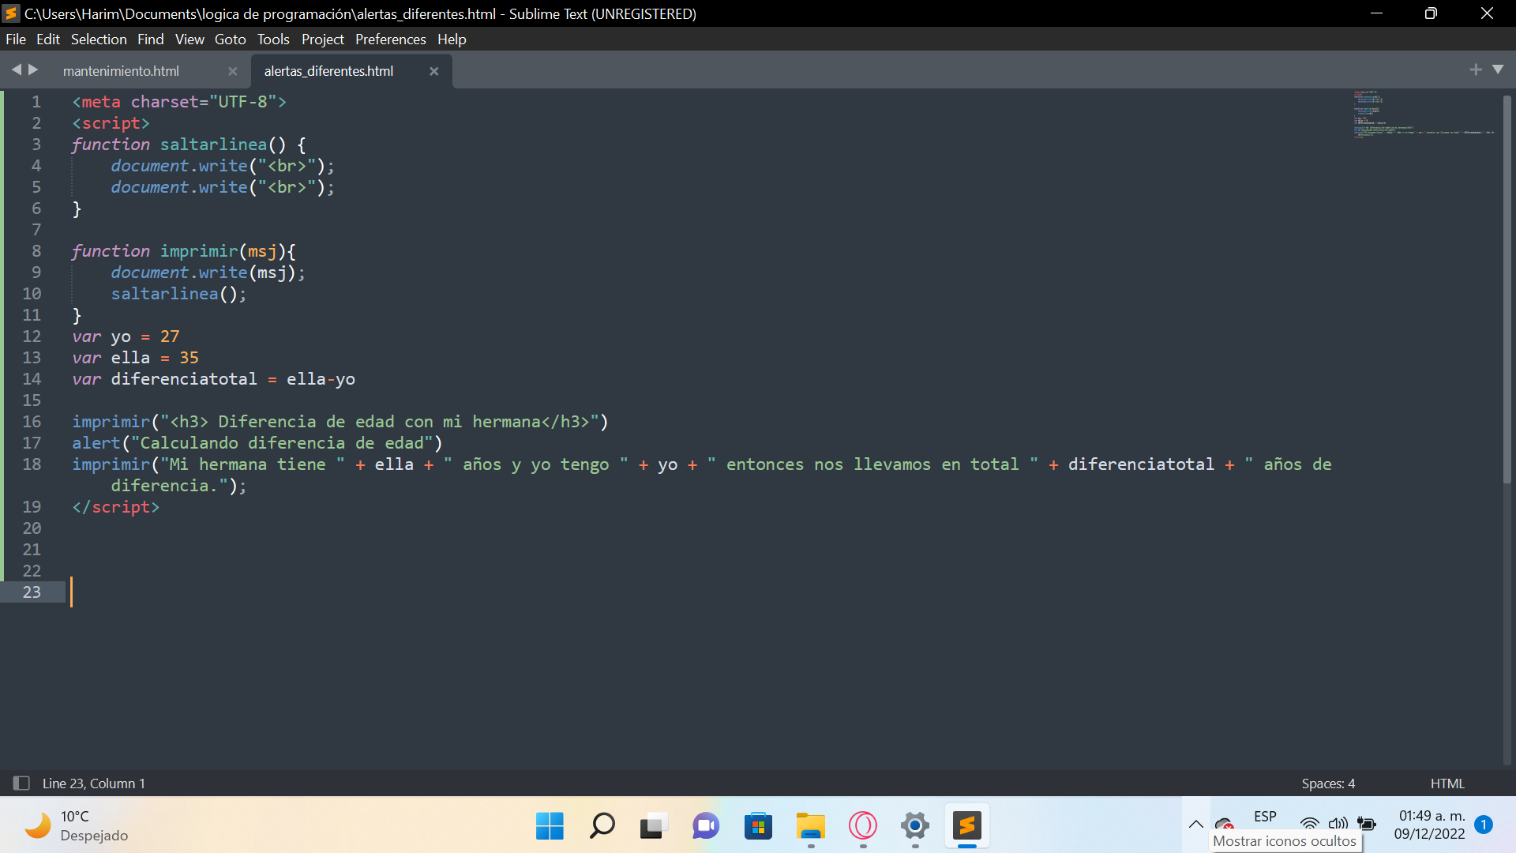Click line number 23 in gutter

coord(32,592)
